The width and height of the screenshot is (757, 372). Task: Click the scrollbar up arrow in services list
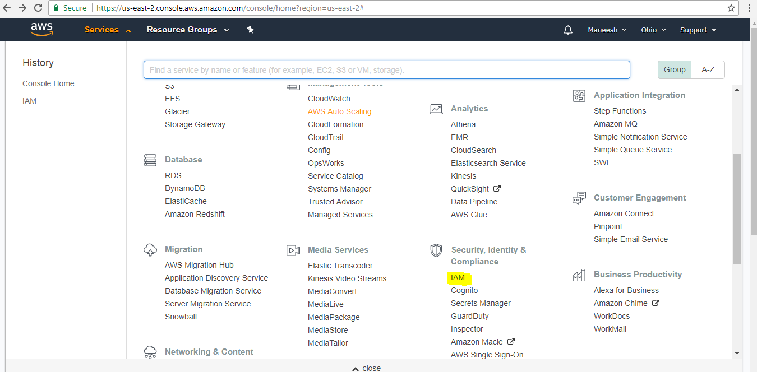737,89
